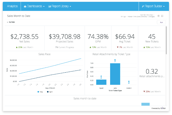Click the light blue May line
Viewport: 172px width, 115px height.
point(50,66)
